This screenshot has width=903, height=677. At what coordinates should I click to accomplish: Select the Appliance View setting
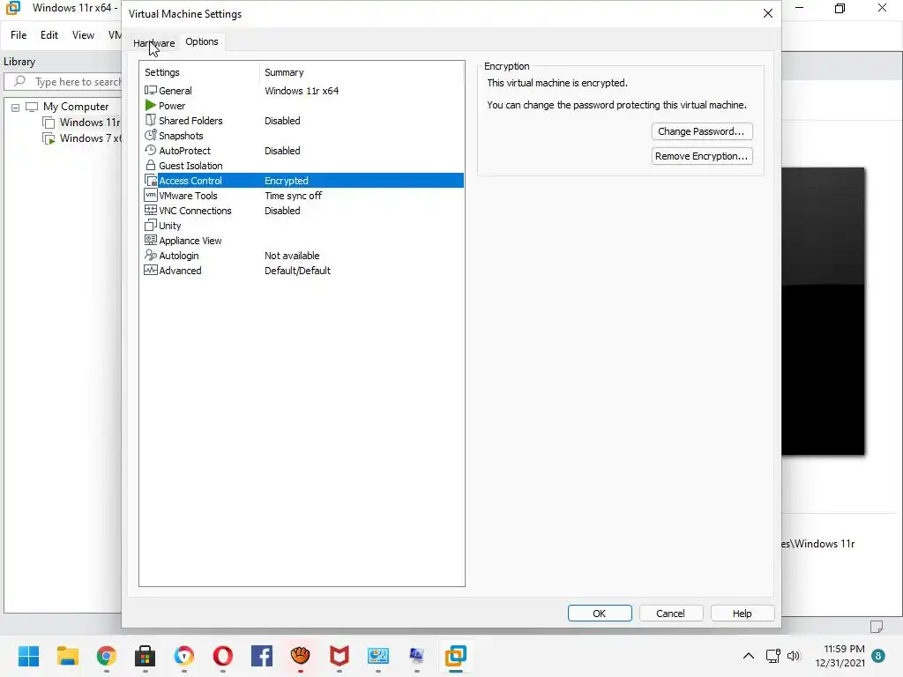pyautogui.click(x=303, y=240)
